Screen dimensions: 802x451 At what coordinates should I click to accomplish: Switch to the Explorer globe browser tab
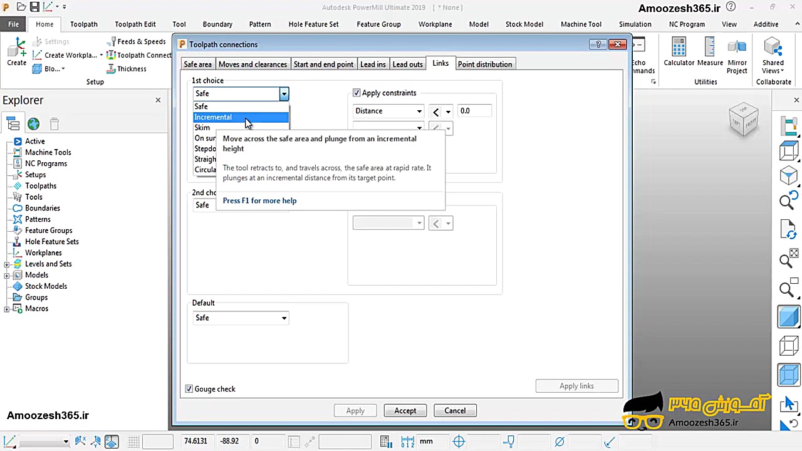33,124
